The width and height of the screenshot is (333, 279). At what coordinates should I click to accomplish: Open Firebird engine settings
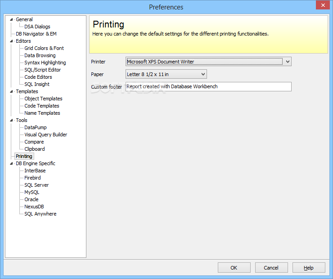click(32, 178)
